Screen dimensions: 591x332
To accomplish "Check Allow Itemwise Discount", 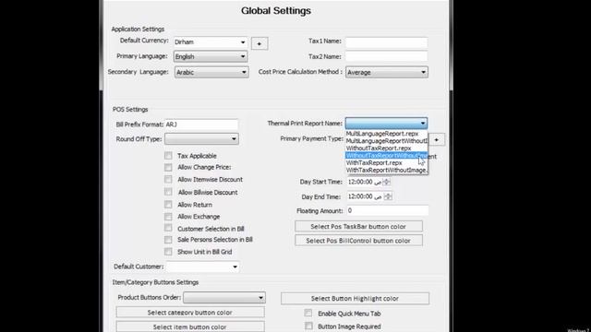I will [168, 179].
